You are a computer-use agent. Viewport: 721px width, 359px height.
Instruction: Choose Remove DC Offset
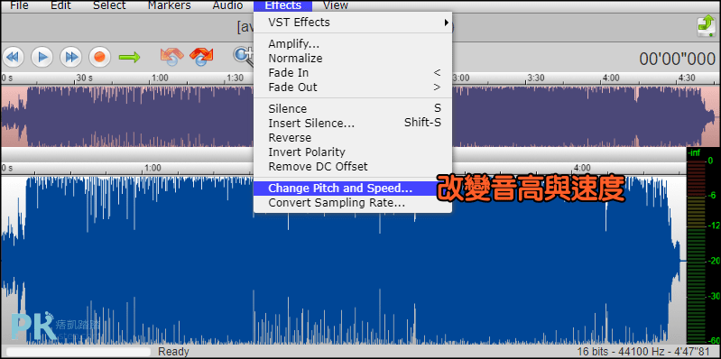tap(353, 166)
